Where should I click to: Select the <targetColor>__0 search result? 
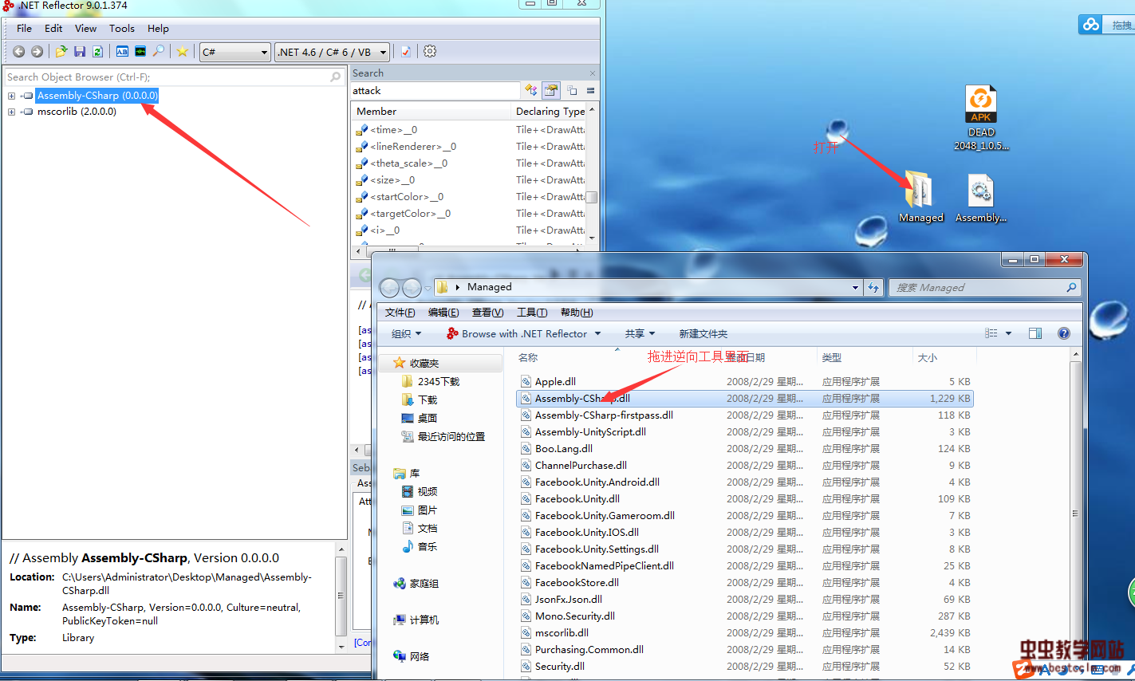click(x=410, y=214)
